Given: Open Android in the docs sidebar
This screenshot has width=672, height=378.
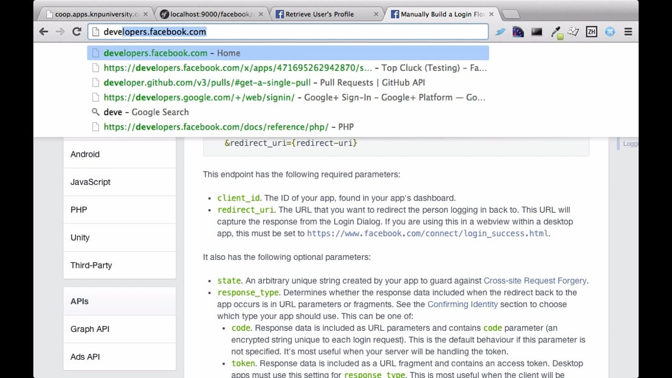Looking at the screenshot, I should coord(119,154).
